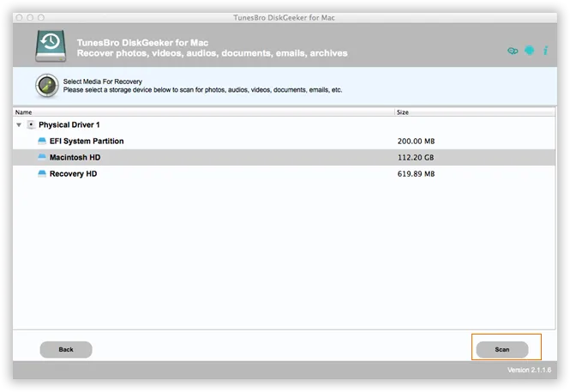Go back with the Back button
Image resolution: width=570 pixels, height=392 pixels.
tap(66, 349)
